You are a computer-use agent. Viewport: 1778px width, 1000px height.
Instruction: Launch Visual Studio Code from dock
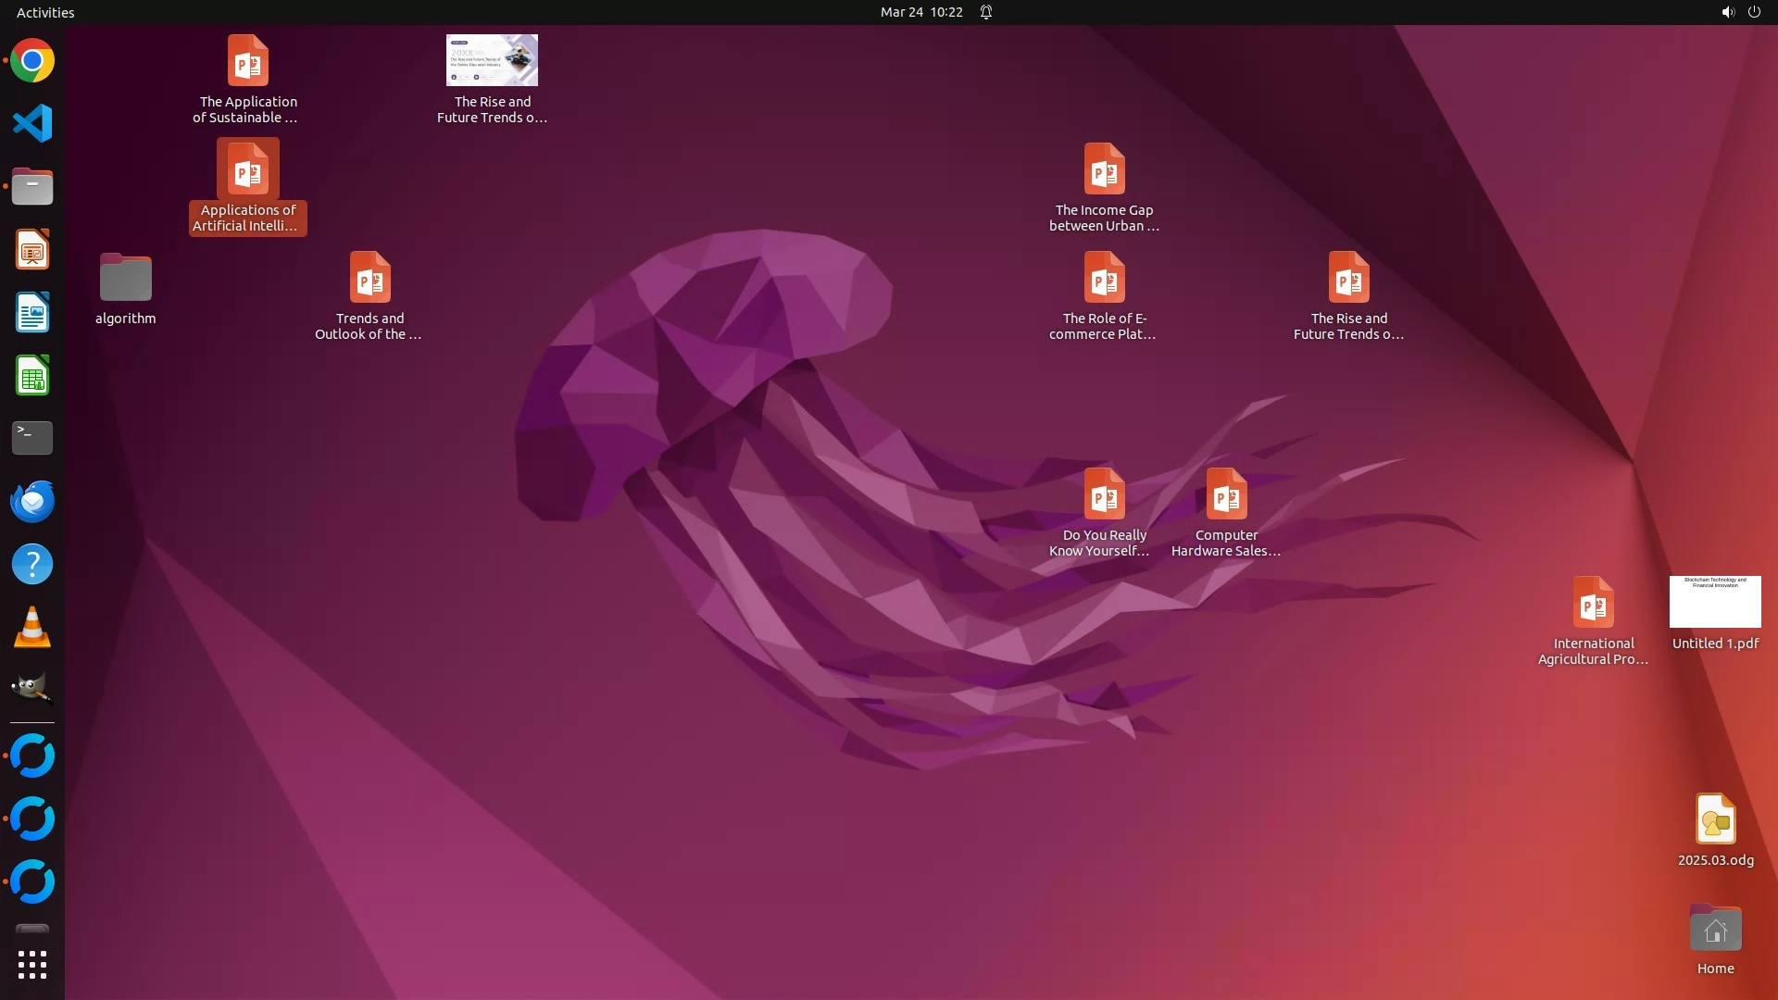pyautogui.click(x=32, y=123)
